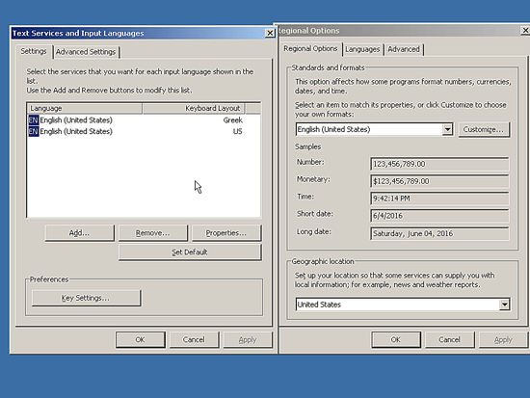Click the EN icon beside US layout row
The width and height of the screenshot is (530, 398).
pos(34,131)
